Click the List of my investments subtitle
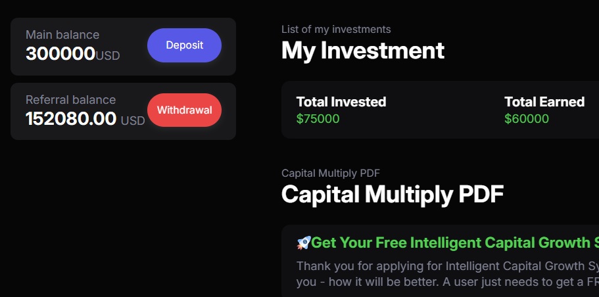This screenshot has width=599, height=297. (336, 29)
